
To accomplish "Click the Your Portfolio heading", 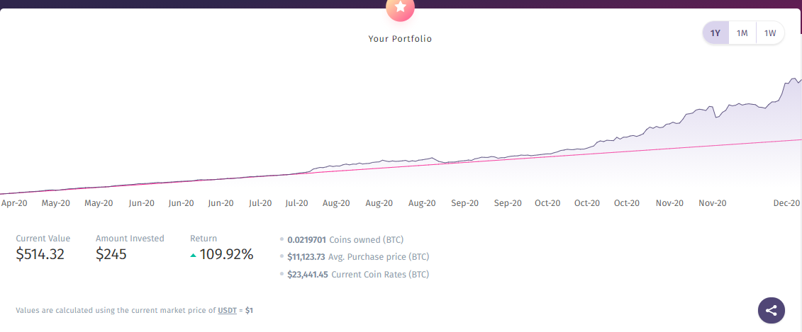I will (x=400, y=39).
